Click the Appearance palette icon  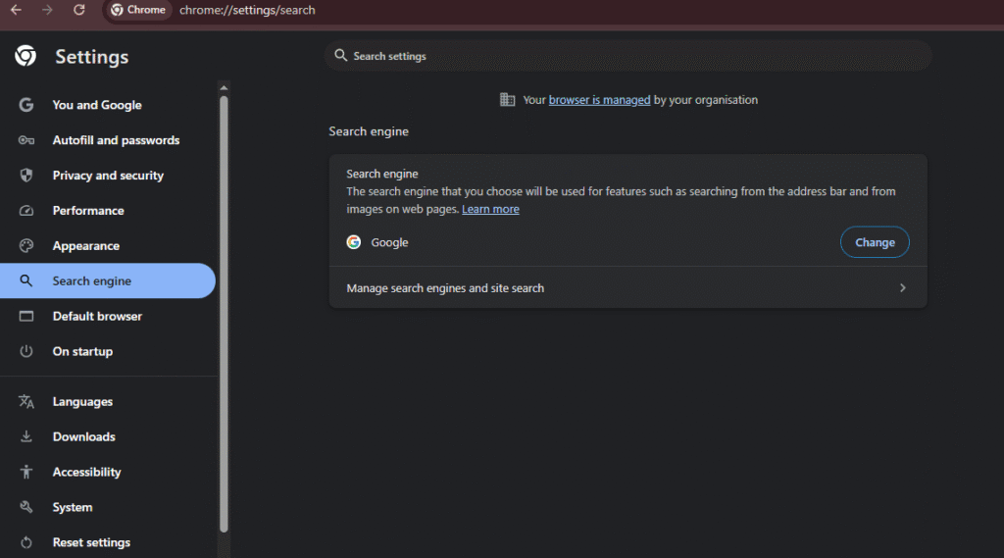pyautogui.click(x=26, y=246)
